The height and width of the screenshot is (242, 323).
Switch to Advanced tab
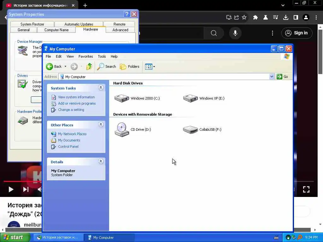pyautogui.click(x=120, y=30)
